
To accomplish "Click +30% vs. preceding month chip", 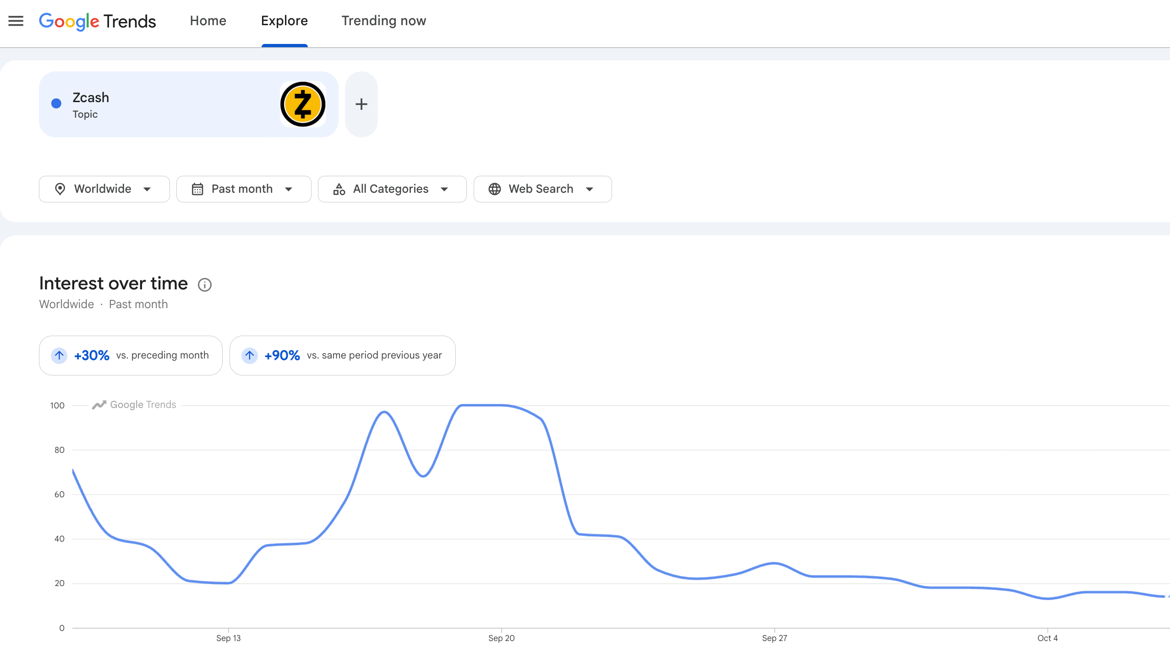I will 131,356.
